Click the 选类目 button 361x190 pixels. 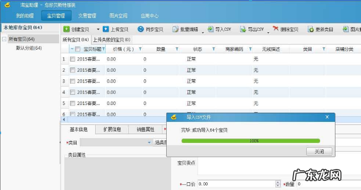[160, 142]
